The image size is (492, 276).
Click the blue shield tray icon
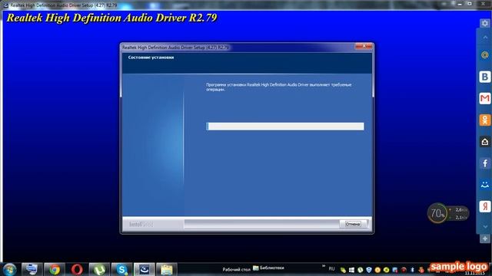tap(369, 270)
